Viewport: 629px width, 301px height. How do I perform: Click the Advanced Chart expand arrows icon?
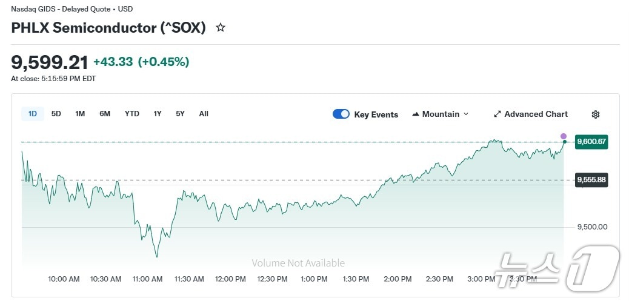498,114
